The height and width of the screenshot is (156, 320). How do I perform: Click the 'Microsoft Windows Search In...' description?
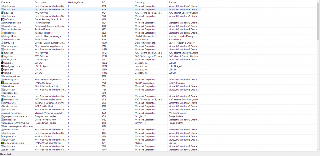[50, 113]
